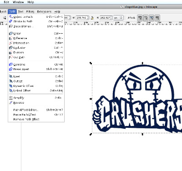182x171 pixels.
Task: Apply Difference path operation
Action: [36, 38]
